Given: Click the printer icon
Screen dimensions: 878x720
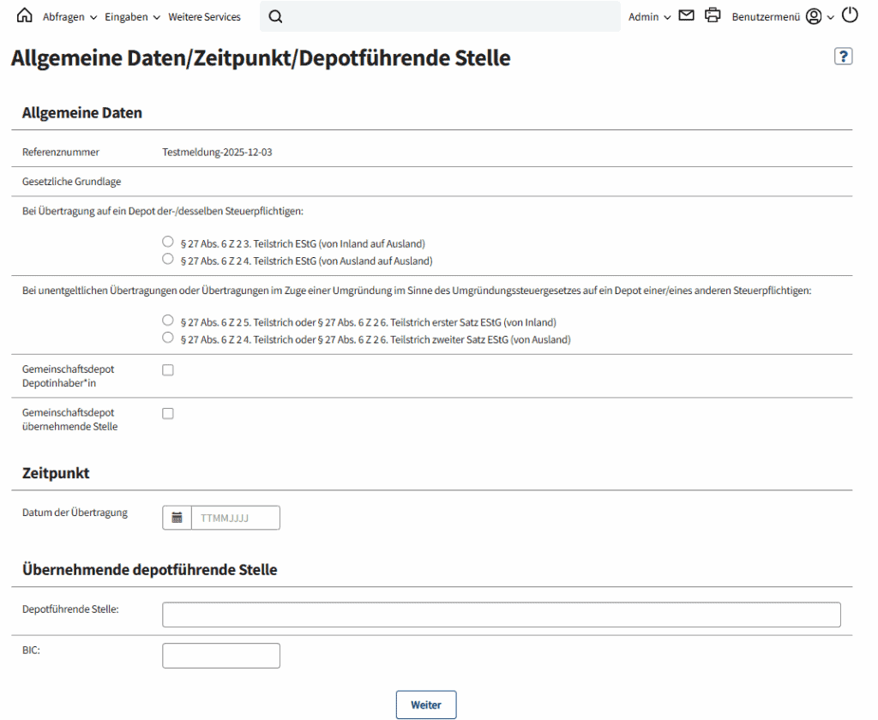Looking at the screenshot, I should coord(713,15).
